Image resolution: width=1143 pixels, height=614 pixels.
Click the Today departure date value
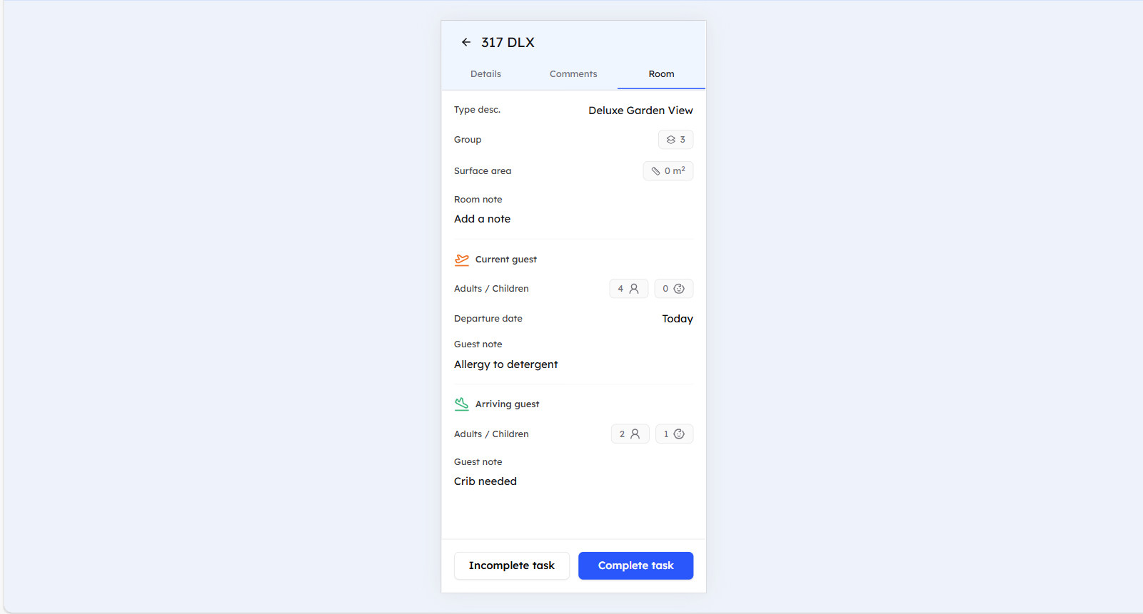pos(677,319)
